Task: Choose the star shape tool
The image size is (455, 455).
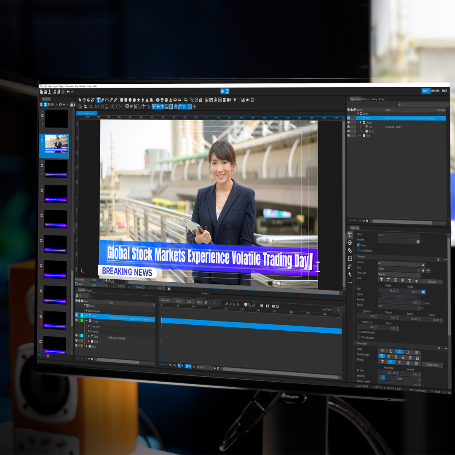Action: (139, 100)
